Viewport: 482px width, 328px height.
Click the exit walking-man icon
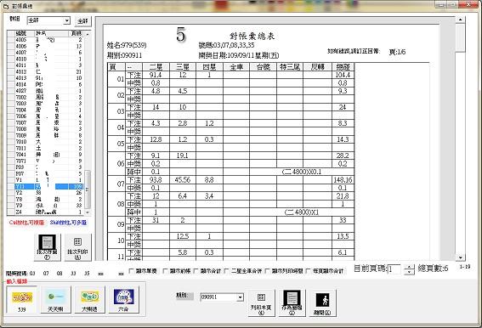323,303
